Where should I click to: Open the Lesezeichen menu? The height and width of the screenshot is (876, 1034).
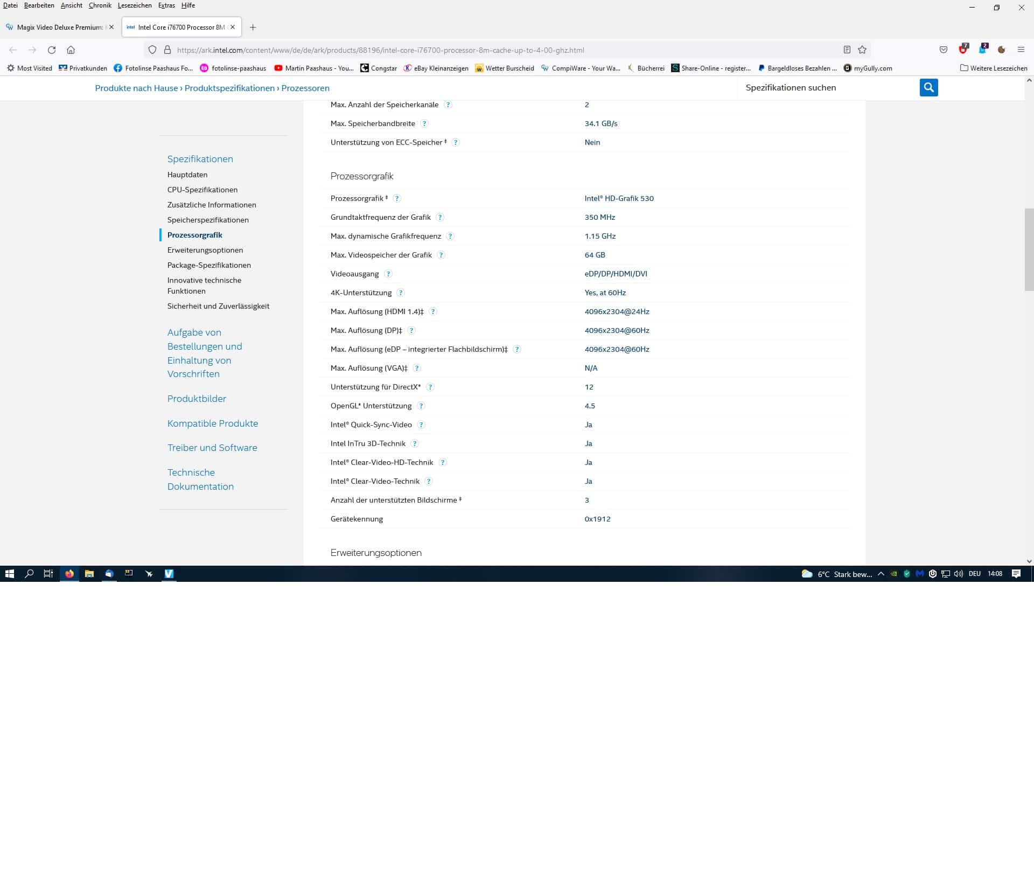135,5
